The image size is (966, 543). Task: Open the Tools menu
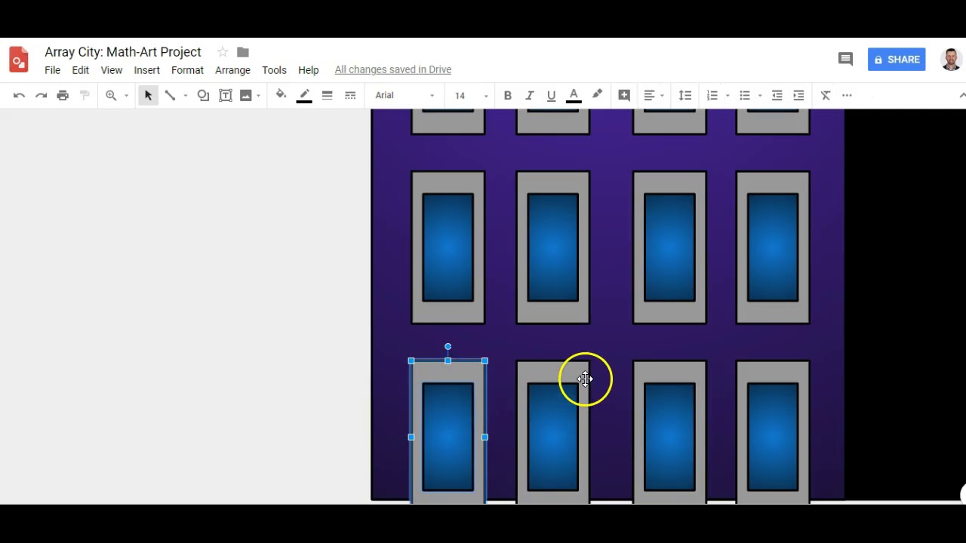[274, 70]
